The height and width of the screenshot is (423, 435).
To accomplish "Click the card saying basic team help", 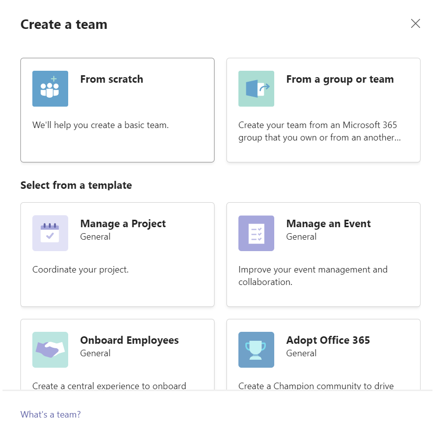I will [100, 125].
